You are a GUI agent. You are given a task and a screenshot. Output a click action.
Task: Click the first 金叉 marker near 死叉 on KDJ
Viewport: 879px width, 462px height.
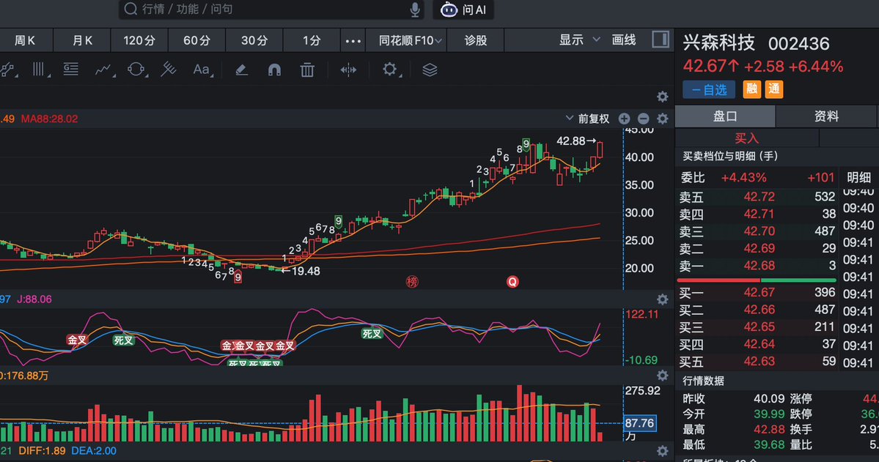[77, 339]
